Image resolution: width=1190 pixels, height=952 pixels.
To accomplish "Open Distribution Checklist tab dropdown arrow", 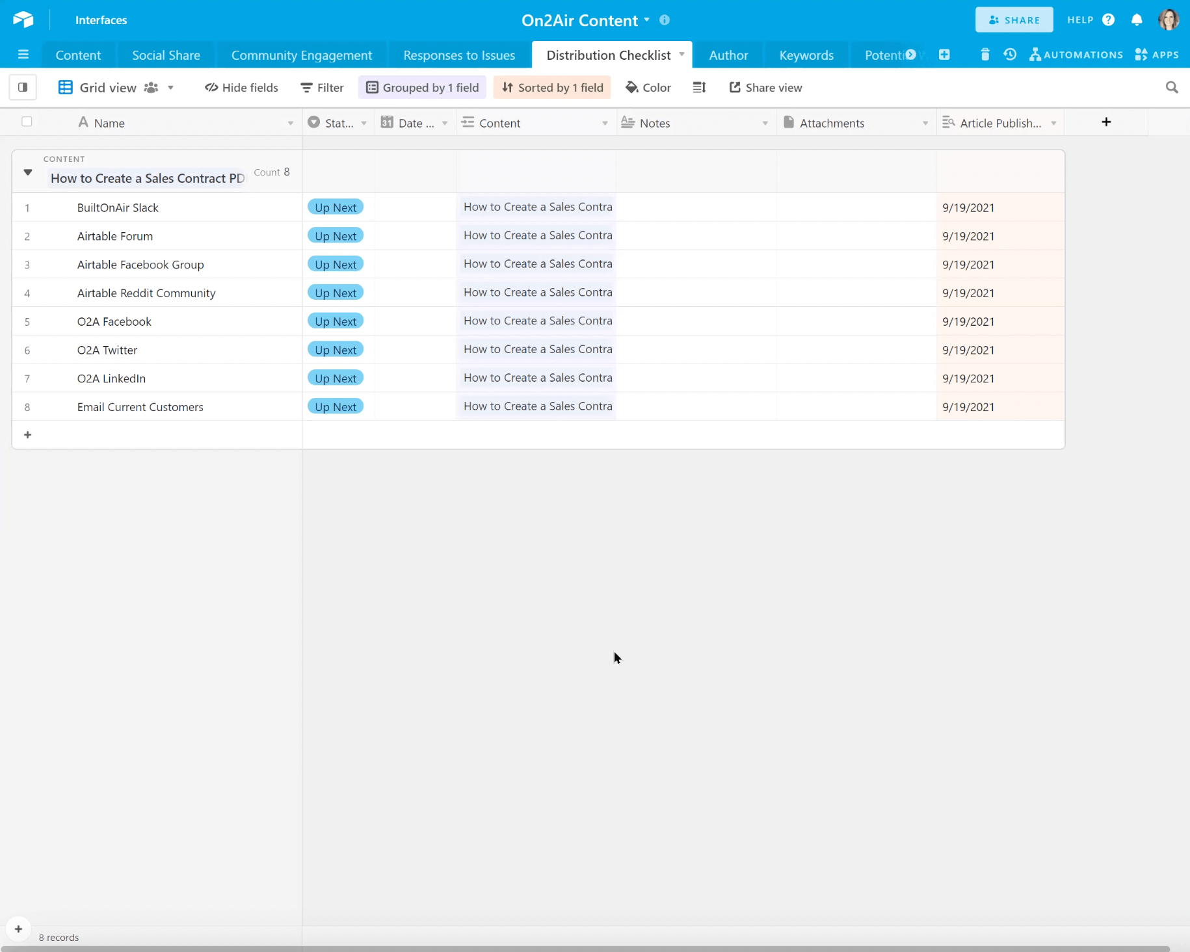I will (681, 54).
